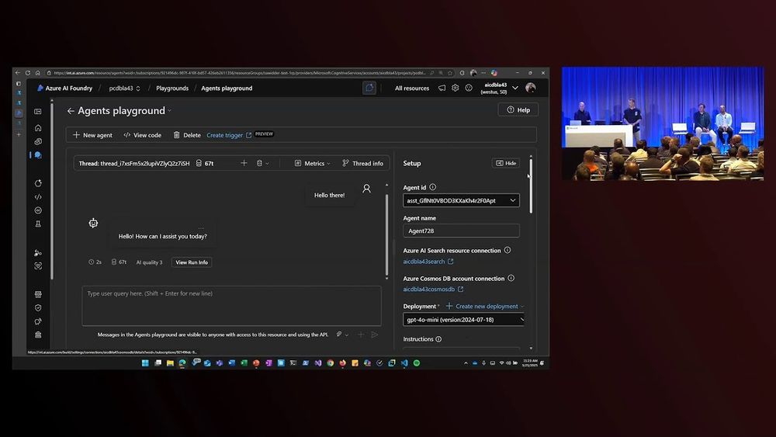Click the 67t token count in thread bar
Screen dimensions: 776x437
205,163
